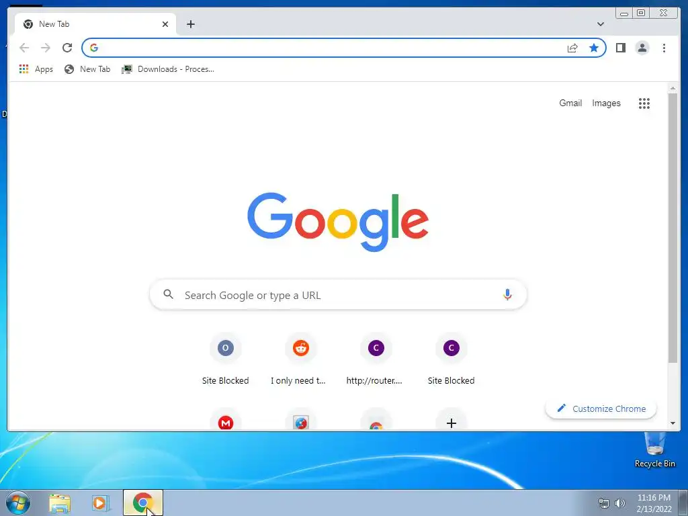The width and height of the screenshot is (688, 516).
Task: Open the first Site Blocked shortcut with O icon
Action: click(226, 360)
